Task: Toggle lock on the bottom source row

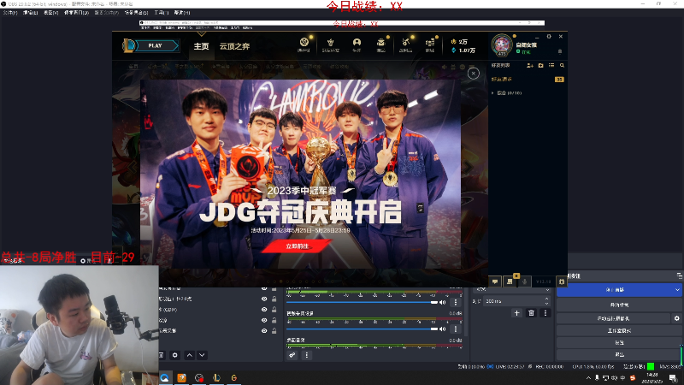Action: coord(274,331)
